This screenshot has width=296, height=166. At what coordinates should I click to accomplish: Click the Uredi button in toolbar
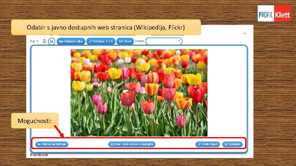pyautogui.click(x=125, y=41)
